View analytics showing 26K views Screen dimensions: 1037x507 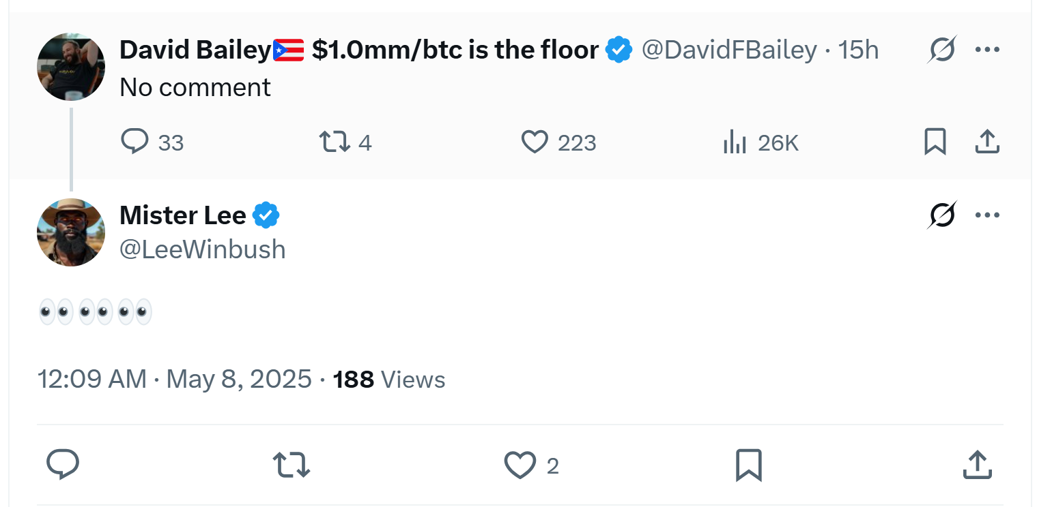point(735,142)
